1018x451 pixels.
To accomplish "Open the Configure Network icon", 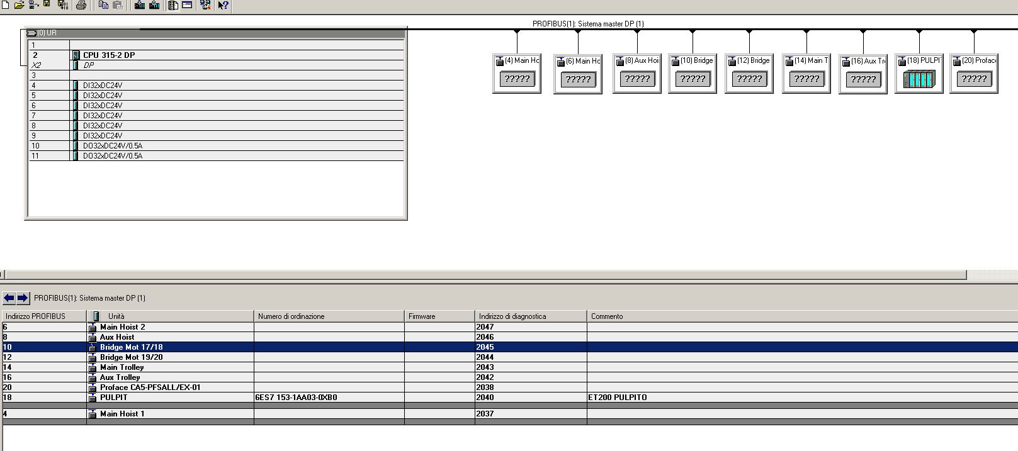I will click(x=205, y=5).
